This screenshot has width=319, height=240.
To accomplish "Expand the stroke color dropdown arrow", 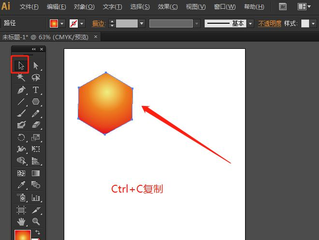I will [82, 23].
